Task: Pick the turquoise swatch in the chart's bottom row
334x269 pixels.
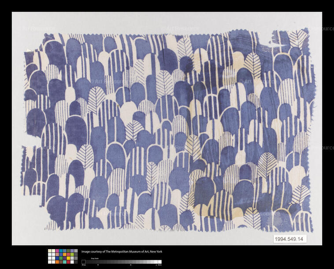Action: (64, 262)
